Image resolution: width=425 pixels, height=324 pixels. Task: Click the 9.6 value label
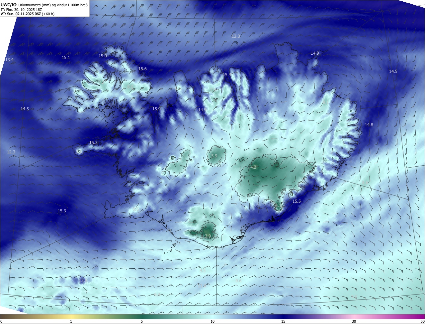tap(238, 281)
